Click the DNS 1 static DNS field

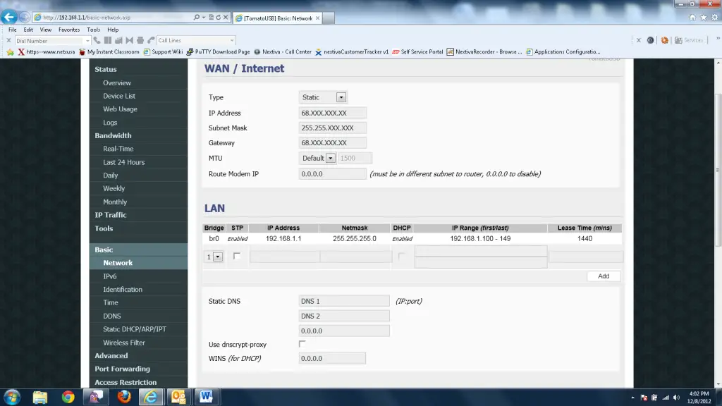(344, 301)
